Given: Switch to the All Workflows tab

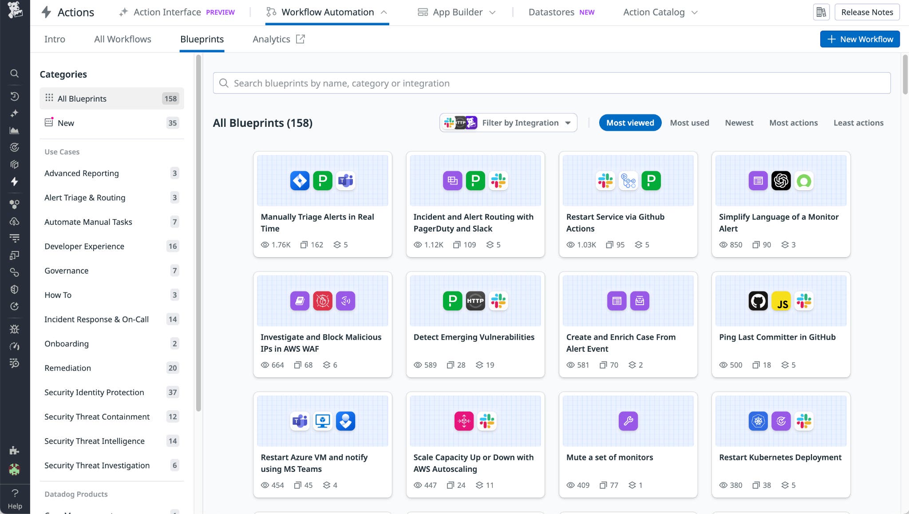Looking at the screenshot, I should [123, 39].
